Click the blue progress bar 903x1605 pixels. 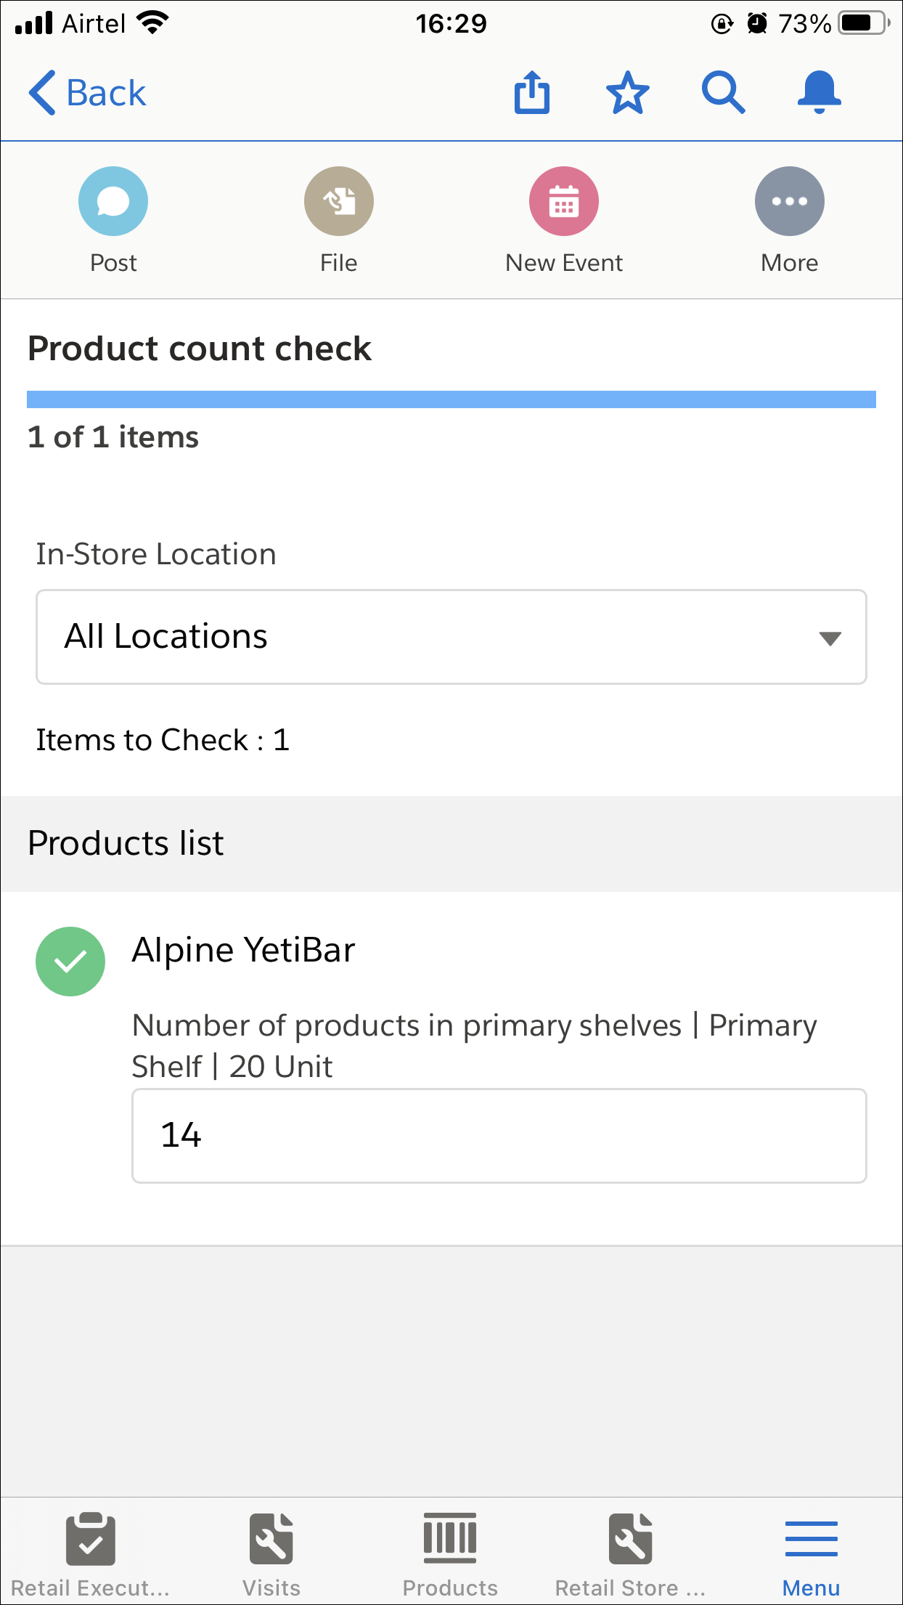pyautogui.click(x=451, y=398)
